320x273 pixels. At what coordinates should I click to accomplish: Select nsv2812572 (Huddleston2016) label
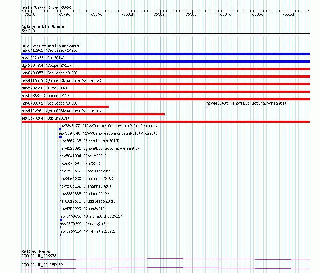88,201
